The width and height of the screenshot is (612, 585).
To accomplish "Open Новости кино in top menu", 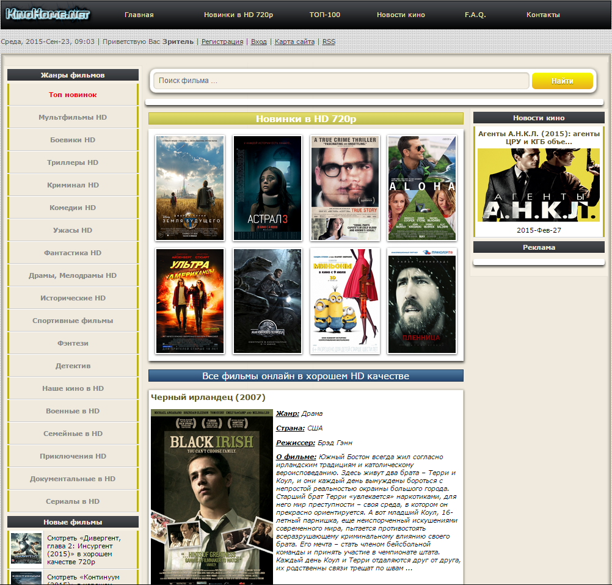I will 401,15.
